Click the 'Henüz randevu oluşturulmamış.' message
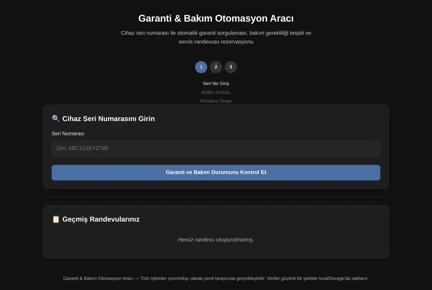This screenshot has width=432, height=290. point(216,240)
